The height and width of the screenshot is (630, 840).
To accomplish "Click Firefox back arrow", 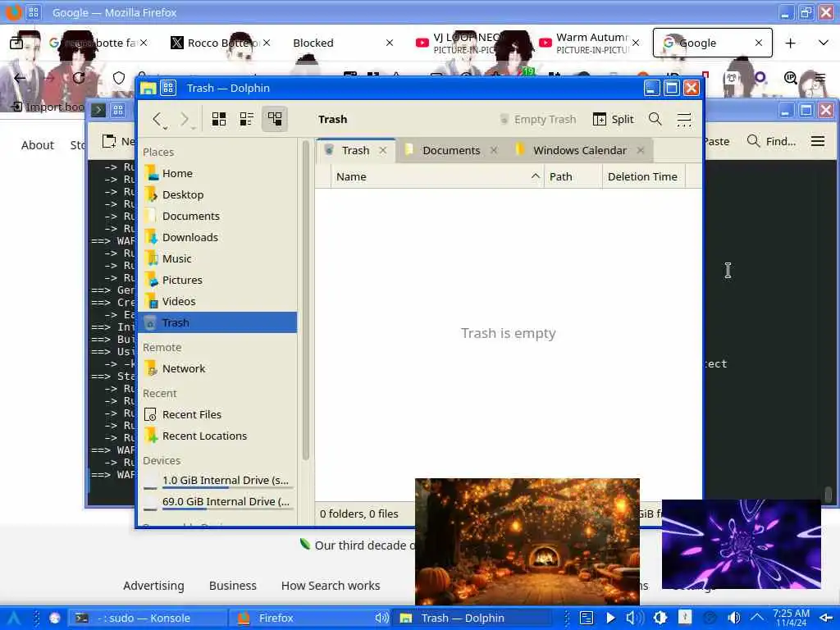I will coord(20,78).
